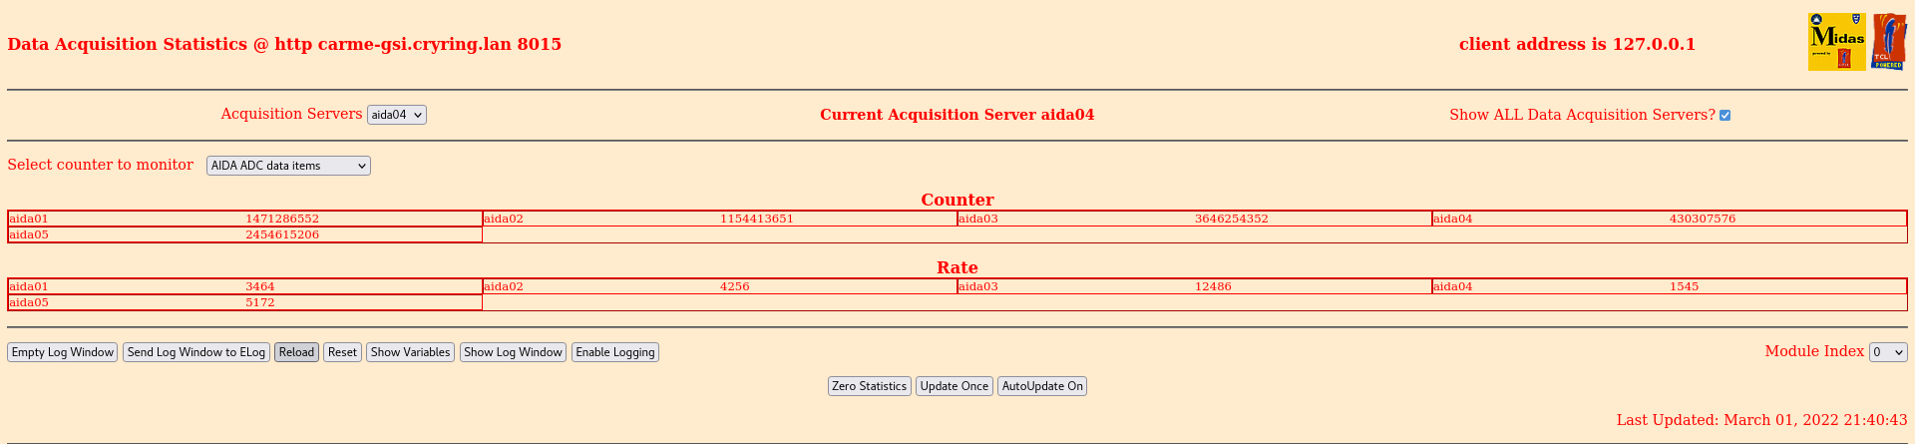
Task: Click the Acquisition Servers label
Action: coord(291,114)
